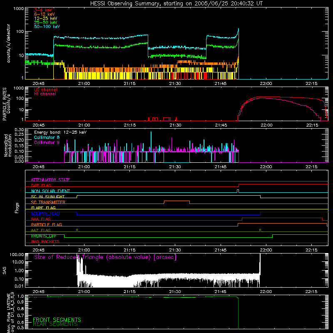The width and height of the screenshot is (333, 333).
Task: Click the HI channel legend label
Action: click(x=45, y=94)
